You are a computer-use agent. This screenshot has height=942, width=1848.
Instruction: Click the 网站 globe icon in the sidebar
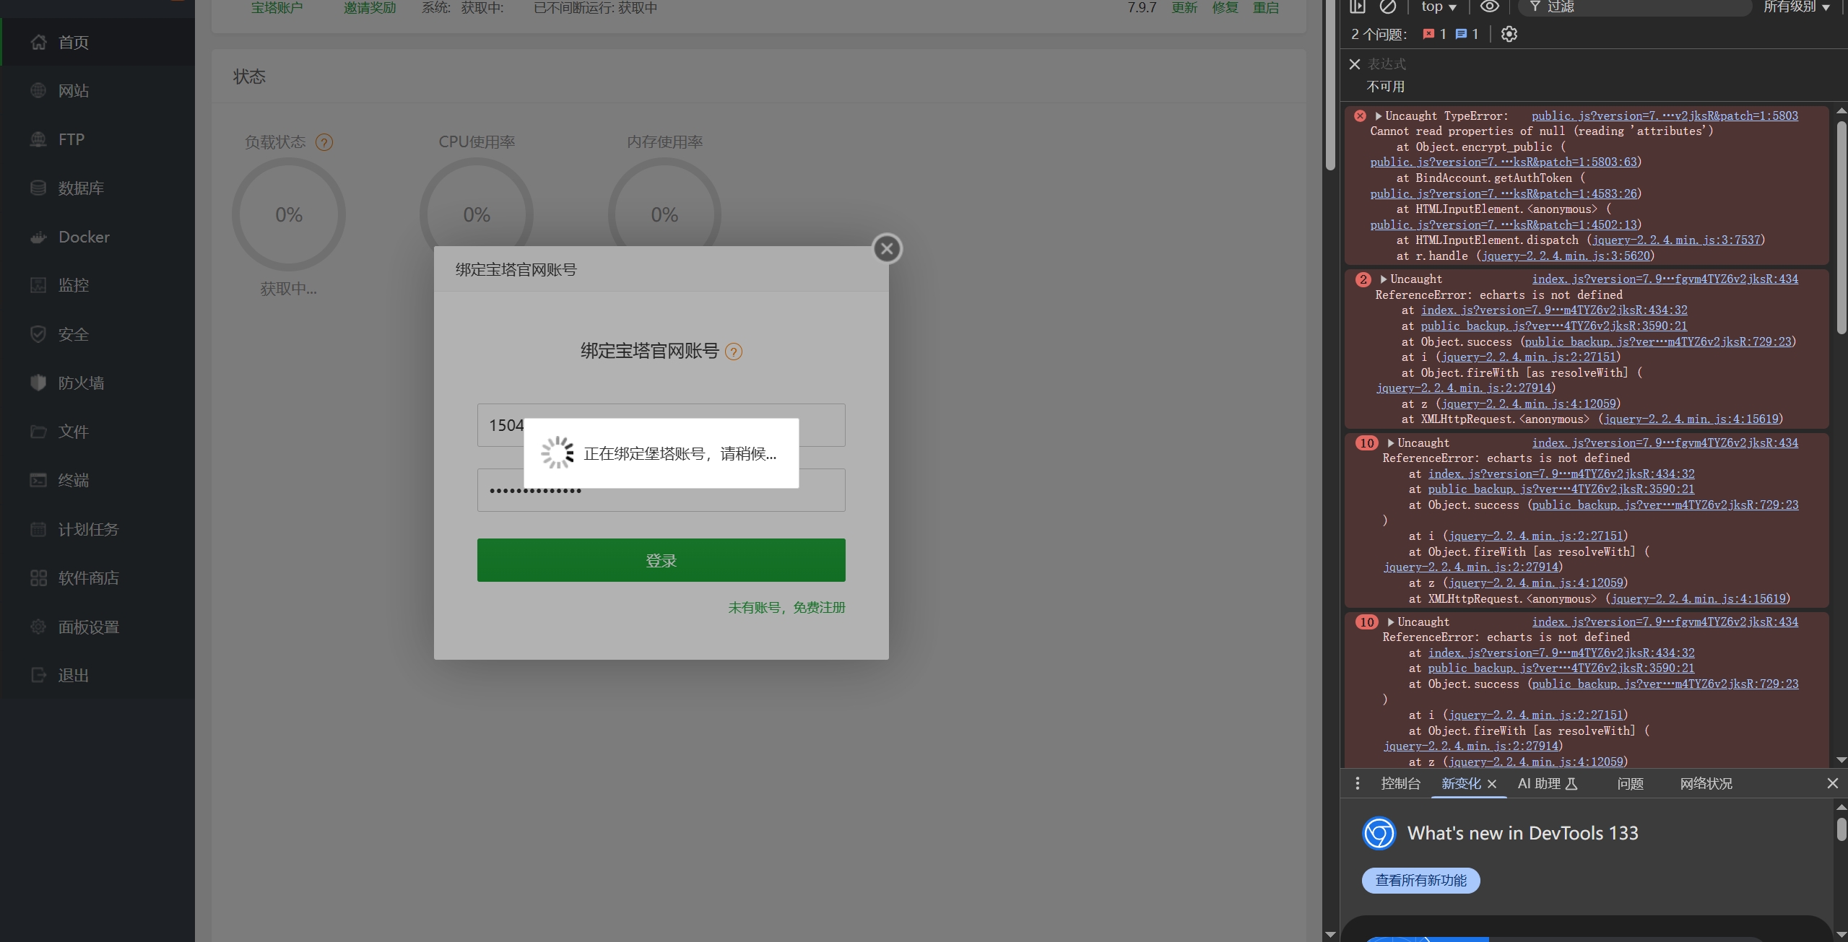(38, 90)
